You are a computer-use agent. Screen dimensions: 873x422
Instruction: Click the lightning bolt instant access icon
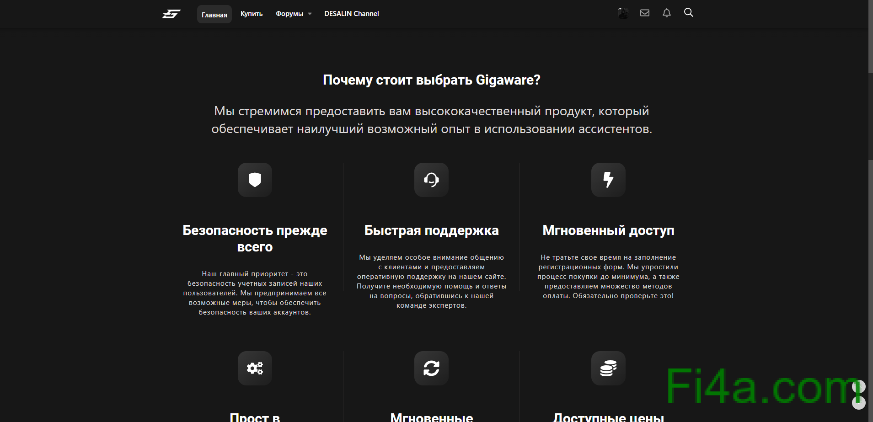tap(608, 180)
